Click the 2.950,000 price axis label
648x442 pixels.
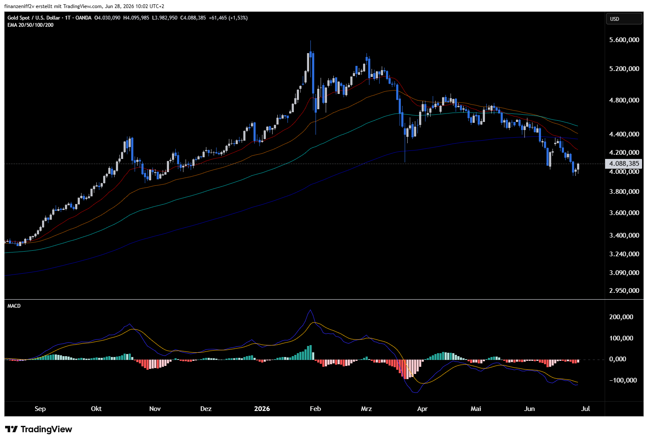pos(624,291)
